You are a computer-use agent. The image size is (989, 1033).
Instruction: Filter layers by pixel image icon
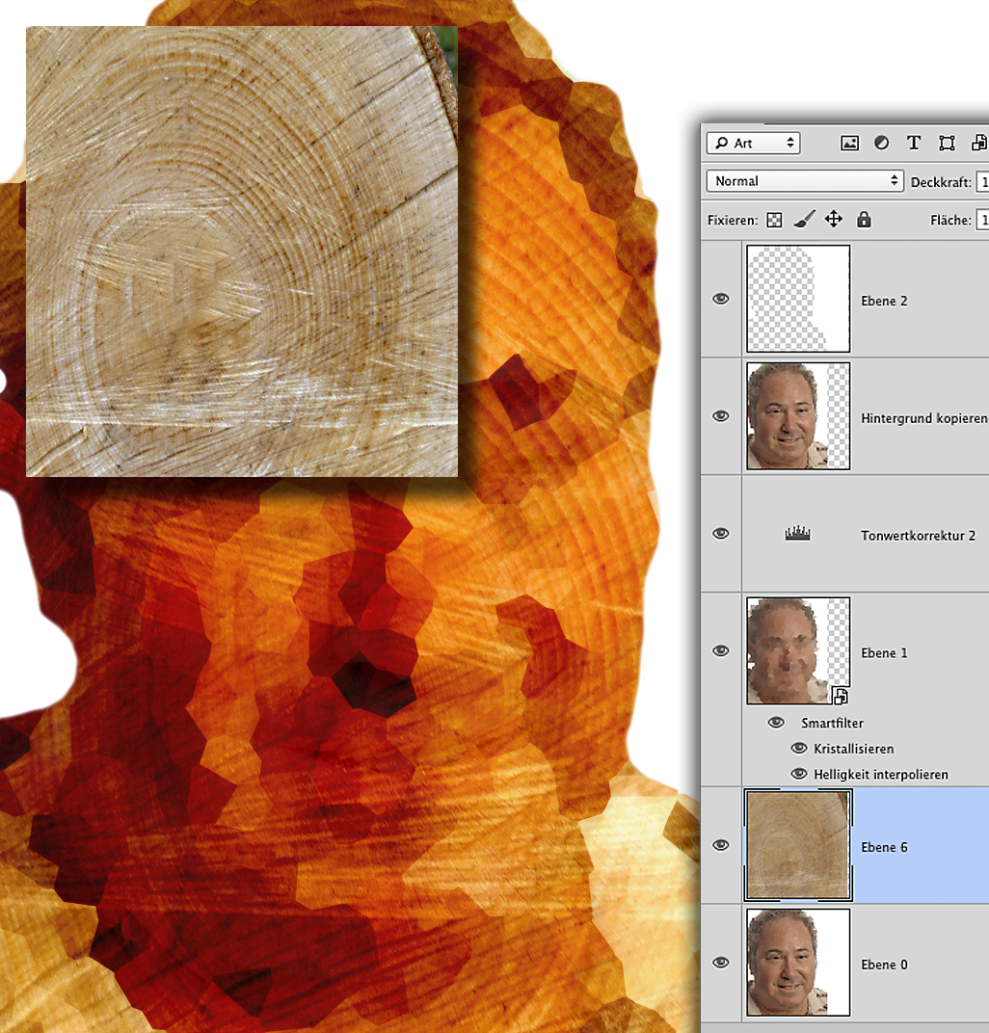(849, 143)
